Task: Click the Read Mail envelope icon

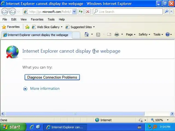Action: pyautogui.click(x=109, y=34)
